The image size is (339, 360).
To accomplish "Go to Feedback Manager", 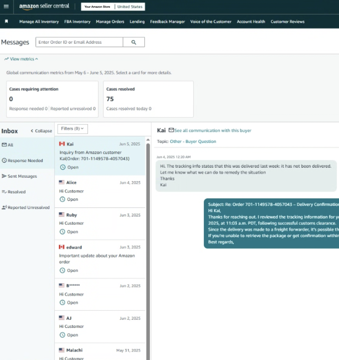I will [x=167, y=21].
